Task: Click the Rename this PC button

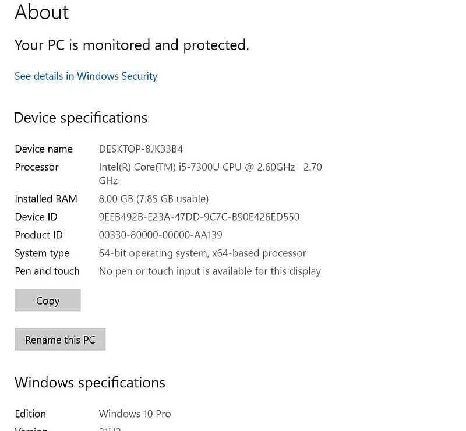Action: [60, 340]
